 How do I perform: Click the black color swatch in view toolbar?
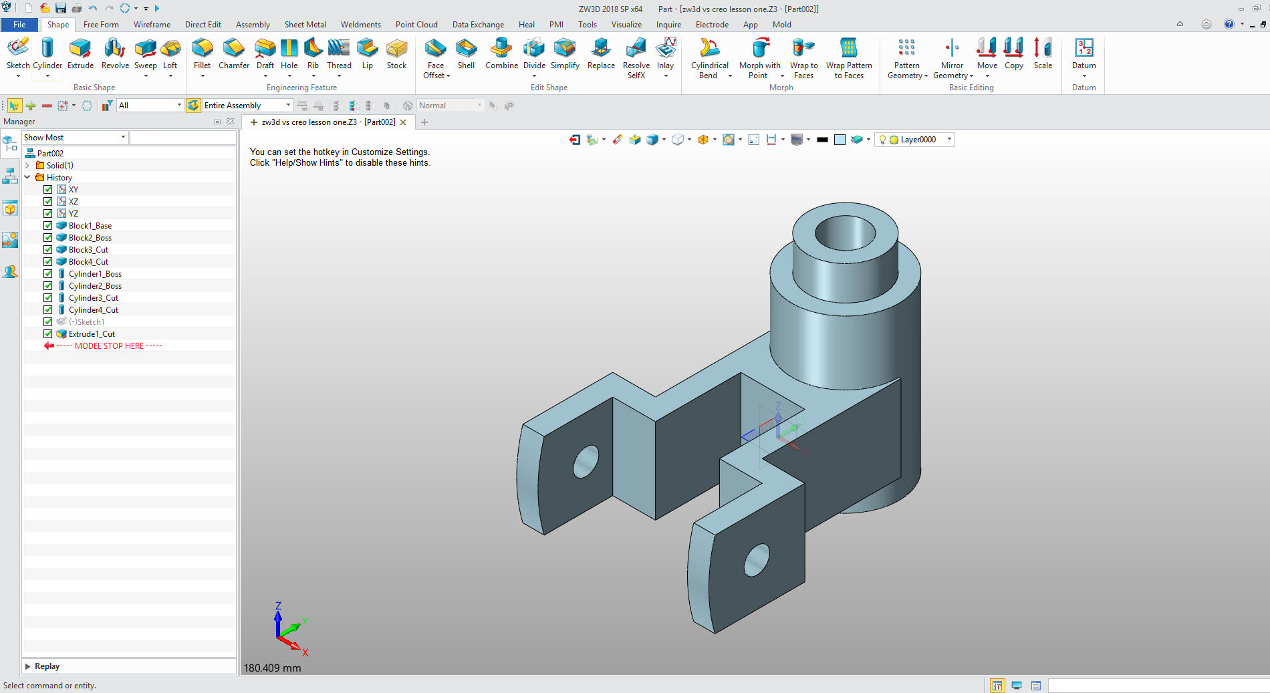822,140
